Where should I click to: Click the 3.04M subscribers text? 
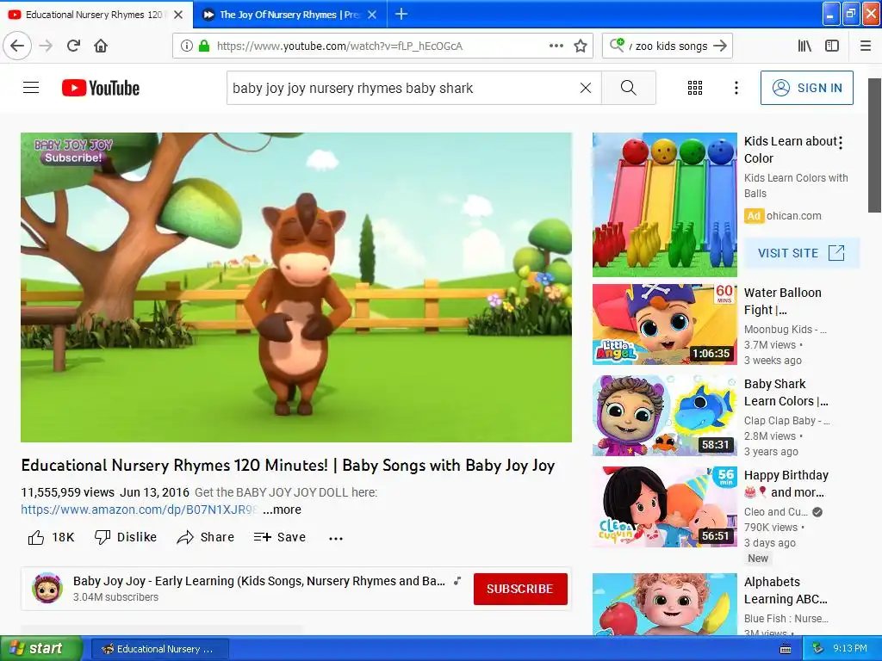point(116,597)
